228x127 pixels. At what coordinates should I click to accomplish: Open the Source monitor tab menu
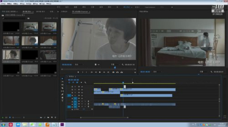(89, 12)
